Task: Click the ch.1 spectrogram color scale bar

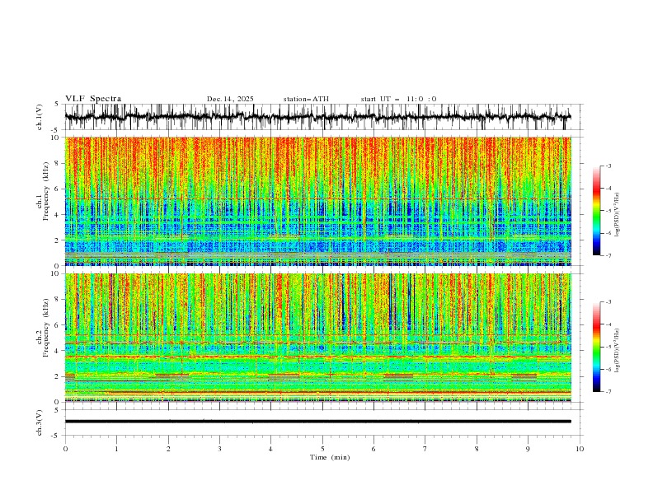Action: (x=596, y=211)
